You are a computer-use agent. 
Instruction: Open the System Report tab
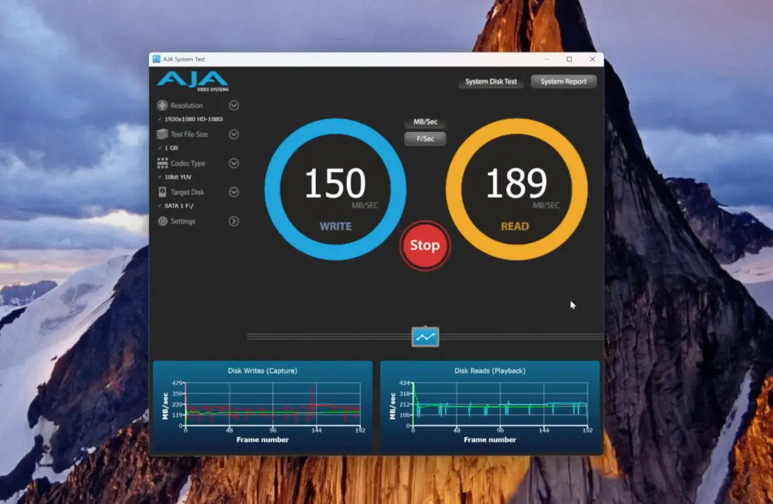tap(563, 82)
